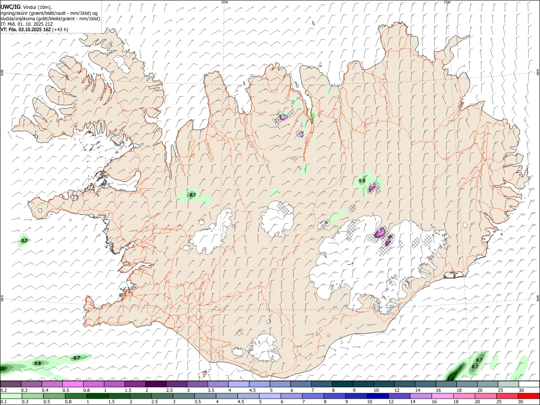Select the upper scale pink swatch between 0.5 and 0.8
The image size is (540, 405).
(73, 384)
